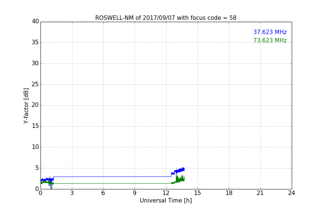Click the y-axis tick label '40'
This screenshot has width=324, height=216.
point(35,21)
